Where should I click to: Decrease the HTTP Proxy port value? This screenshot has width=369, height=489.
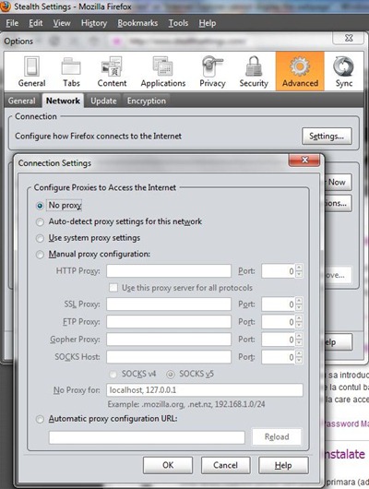tap(299, 274)
